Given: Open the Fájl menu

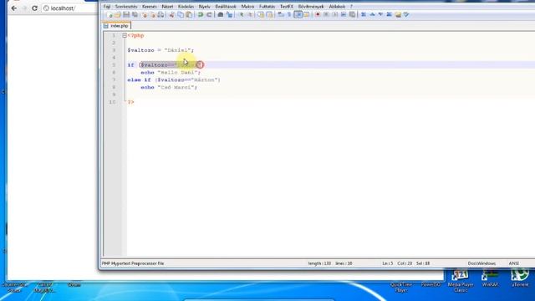Looking at the screenshot, I should 107,7.
